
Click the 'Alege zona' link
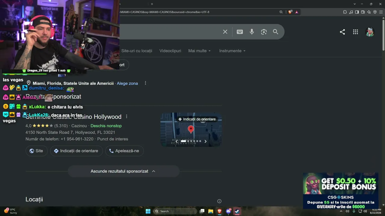(127, 83)
